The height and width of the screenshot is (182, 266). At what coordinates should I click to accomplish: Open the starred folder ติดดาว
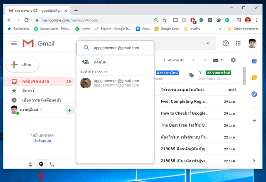pyautogui.click(x=39, y=91)
